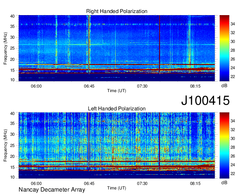Click the 15 MHz tick on Right Handed plot
This screenshot has height=194, width=239.
point(12,70)
